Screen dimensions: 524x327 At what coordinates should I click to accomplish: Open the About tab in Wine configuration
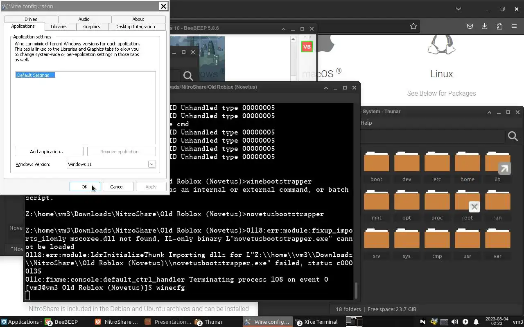click(x=138, y=19)
